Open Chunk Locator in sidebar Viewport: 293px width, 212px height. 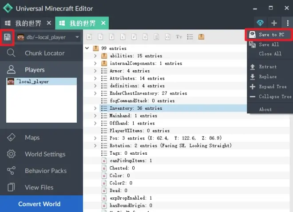click(41, 53)
